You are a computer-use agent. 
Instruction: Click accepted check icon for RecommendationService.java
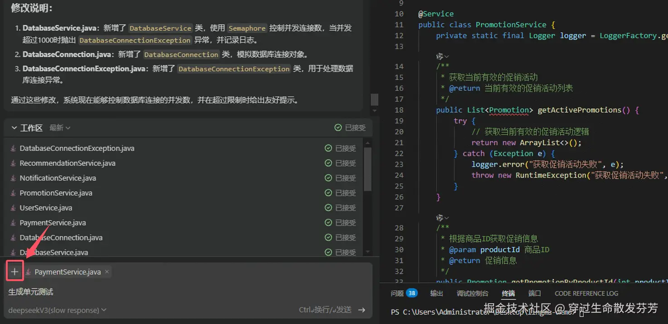click(328, 163)
